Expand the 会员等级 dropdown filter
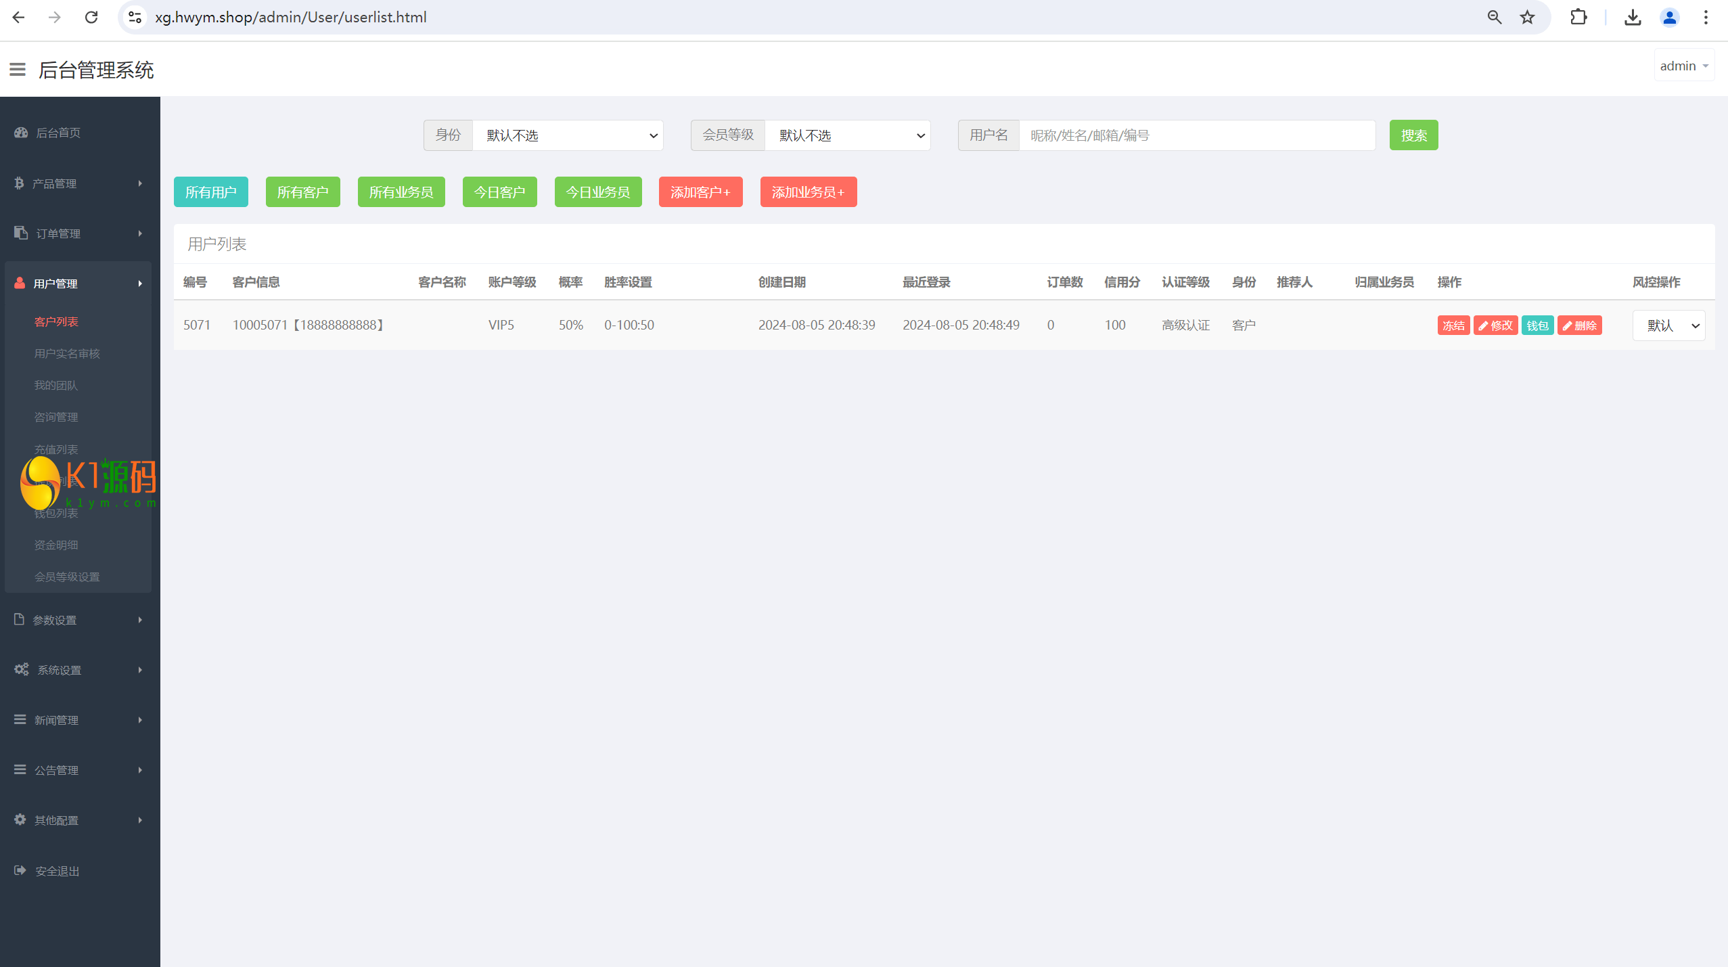This screenshot has width=1728, height=967. pyautogui.click(x=847, y=135)
